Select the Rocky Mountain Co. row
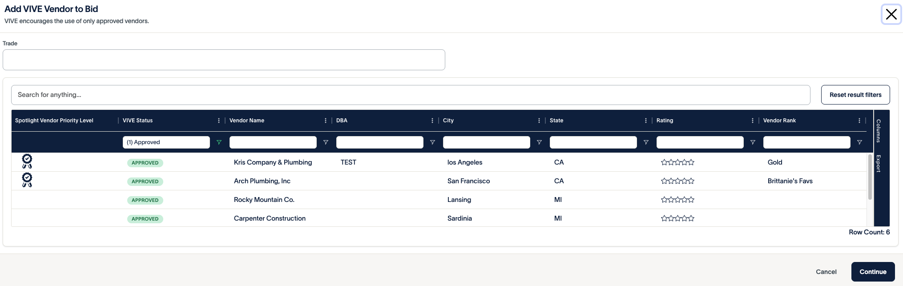This screenshot has width=903, height=286. pos(439,200)
